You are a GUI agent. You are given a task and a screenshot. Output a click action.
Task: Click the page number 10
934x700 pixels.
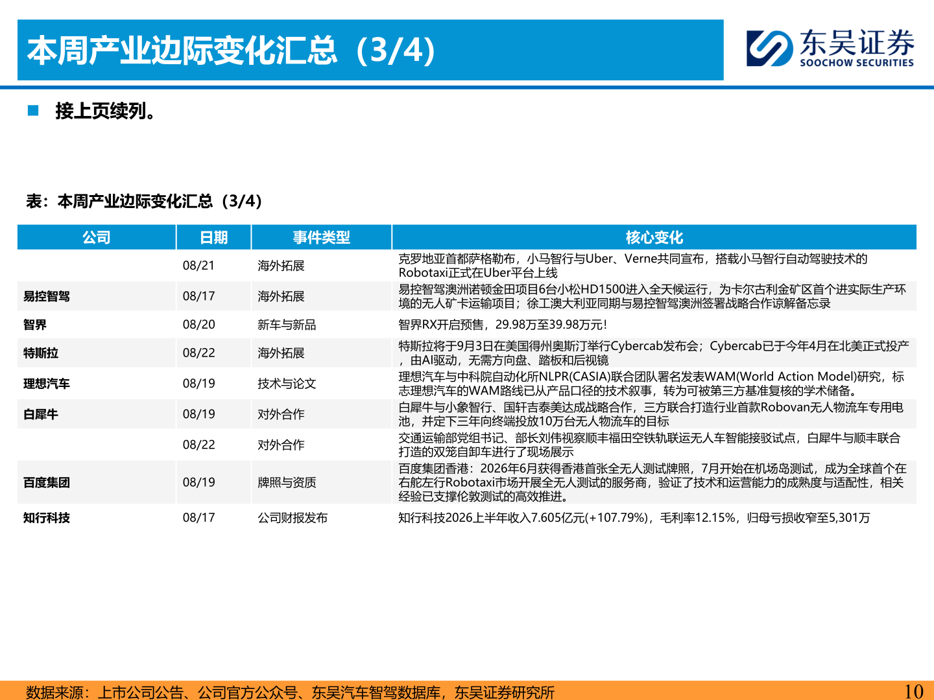914,692
